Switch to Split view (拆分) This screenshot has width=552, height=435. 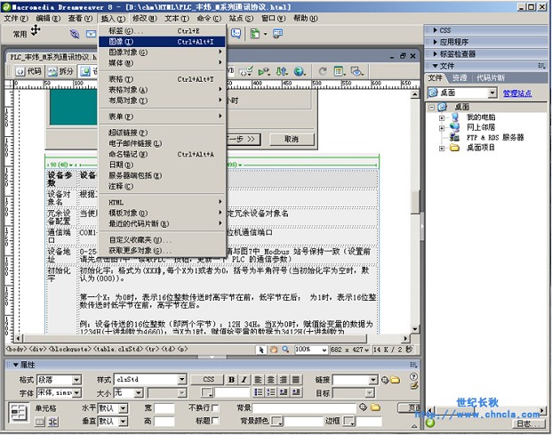(x=61, y=71)
